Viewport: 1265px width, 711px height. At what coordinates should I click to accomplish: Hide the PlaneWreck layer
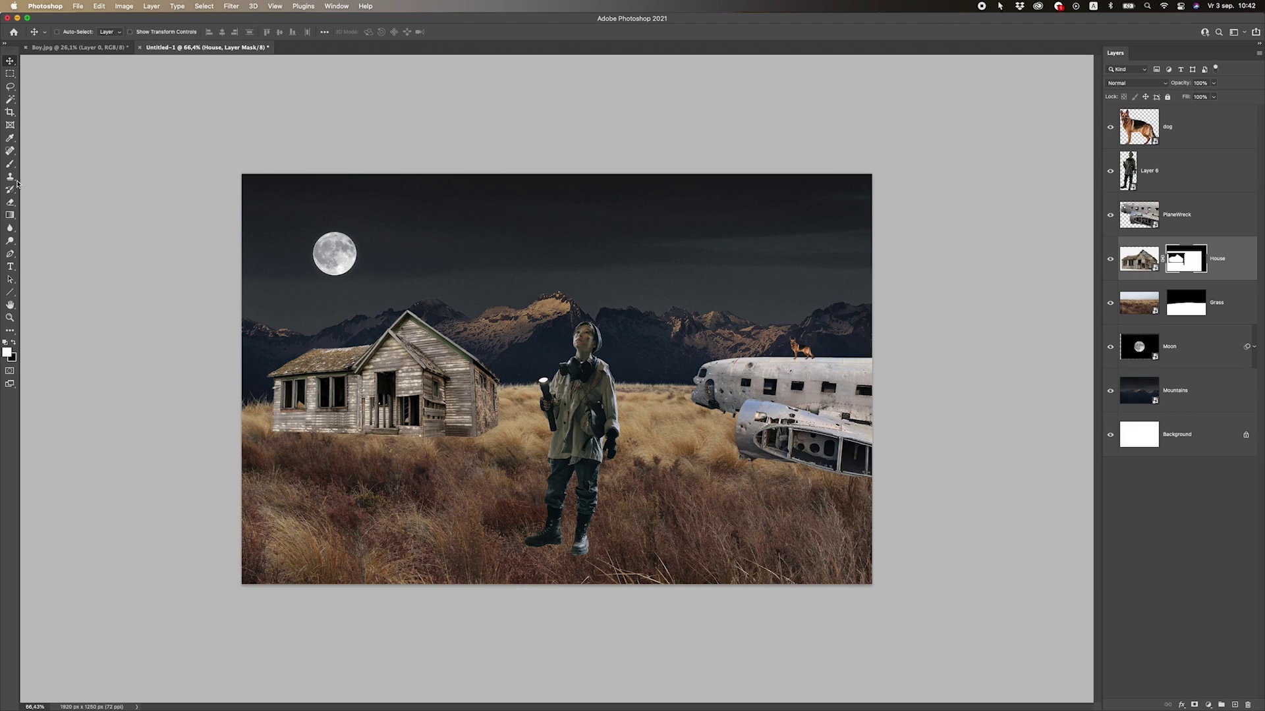(x=1110, y=215)
